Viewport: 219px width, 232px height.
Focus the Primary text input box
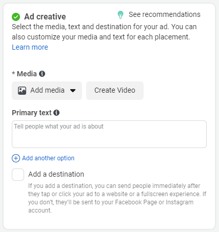click(109, 134)
